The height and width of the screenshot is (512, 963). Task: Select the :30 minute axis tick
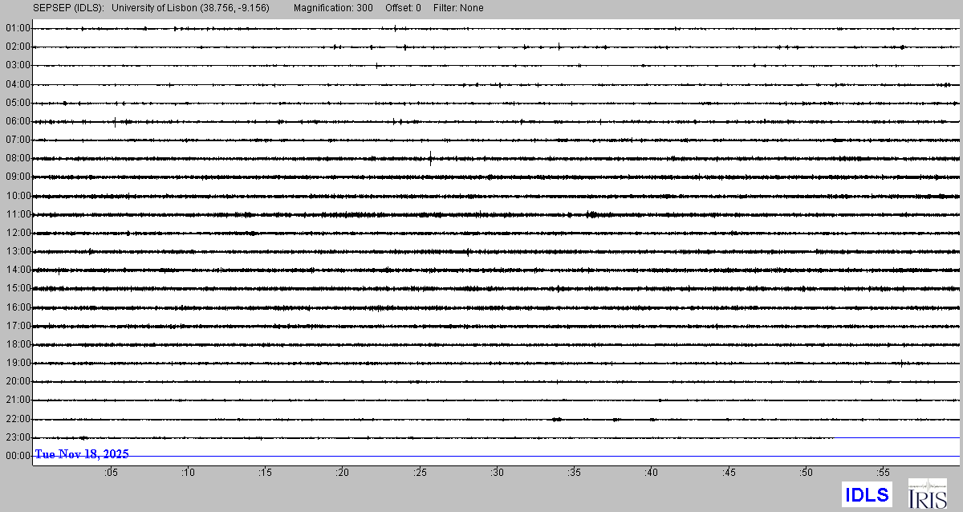tap(498, 473)
